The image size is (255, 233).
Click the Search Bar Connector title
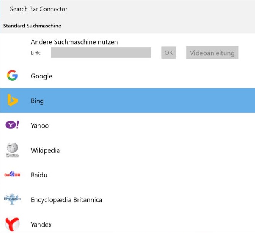pyautogui.click(x=38, y=9)
